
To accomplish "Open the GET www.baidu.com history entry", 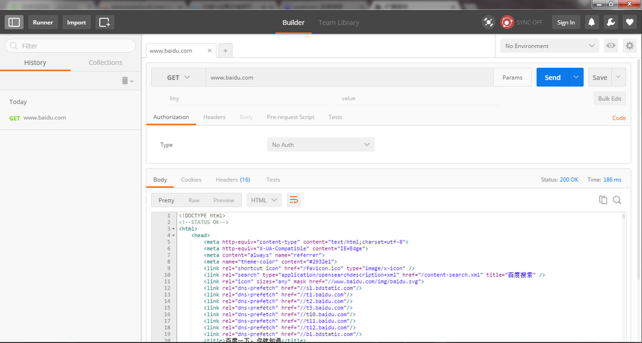I will pyautogui.click(x=70, y=118).
